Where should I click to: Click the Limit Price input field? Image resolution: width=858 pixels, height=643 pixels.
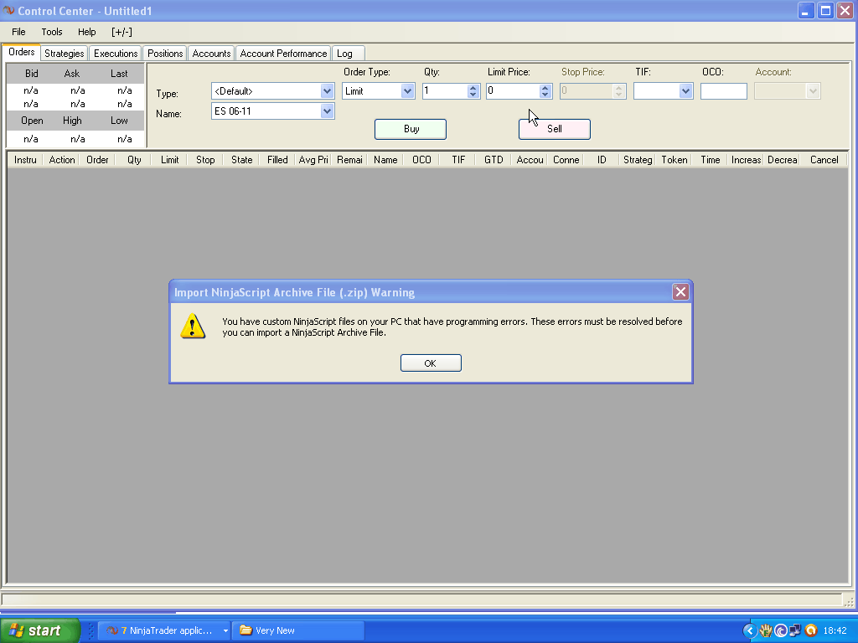[x=512, y=90]
